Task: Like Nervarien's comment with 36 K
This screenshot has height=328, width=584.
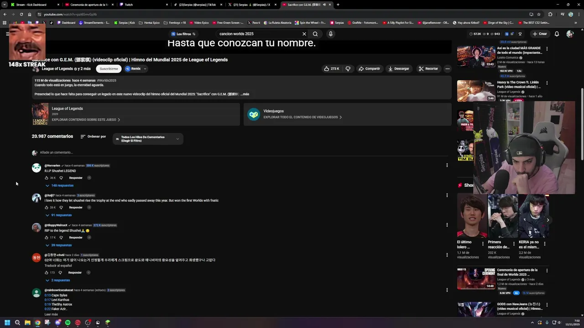Action: click(47, 178)
